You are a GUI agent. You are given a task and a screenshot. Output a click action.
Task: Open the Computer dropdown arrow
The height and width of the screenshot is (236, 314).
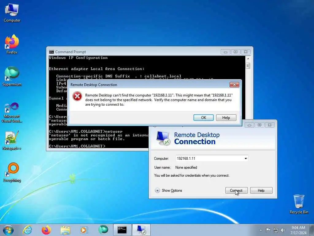coord(246,159)
